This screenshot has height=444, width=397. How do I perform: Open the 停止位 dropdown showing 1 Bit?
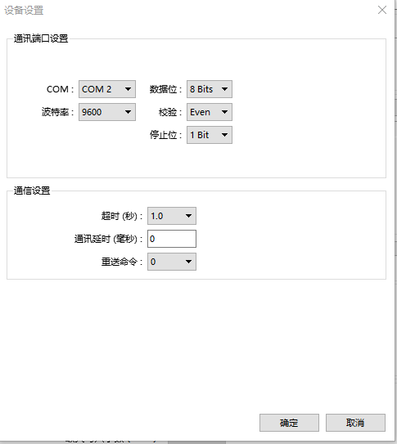click(210, 135)
